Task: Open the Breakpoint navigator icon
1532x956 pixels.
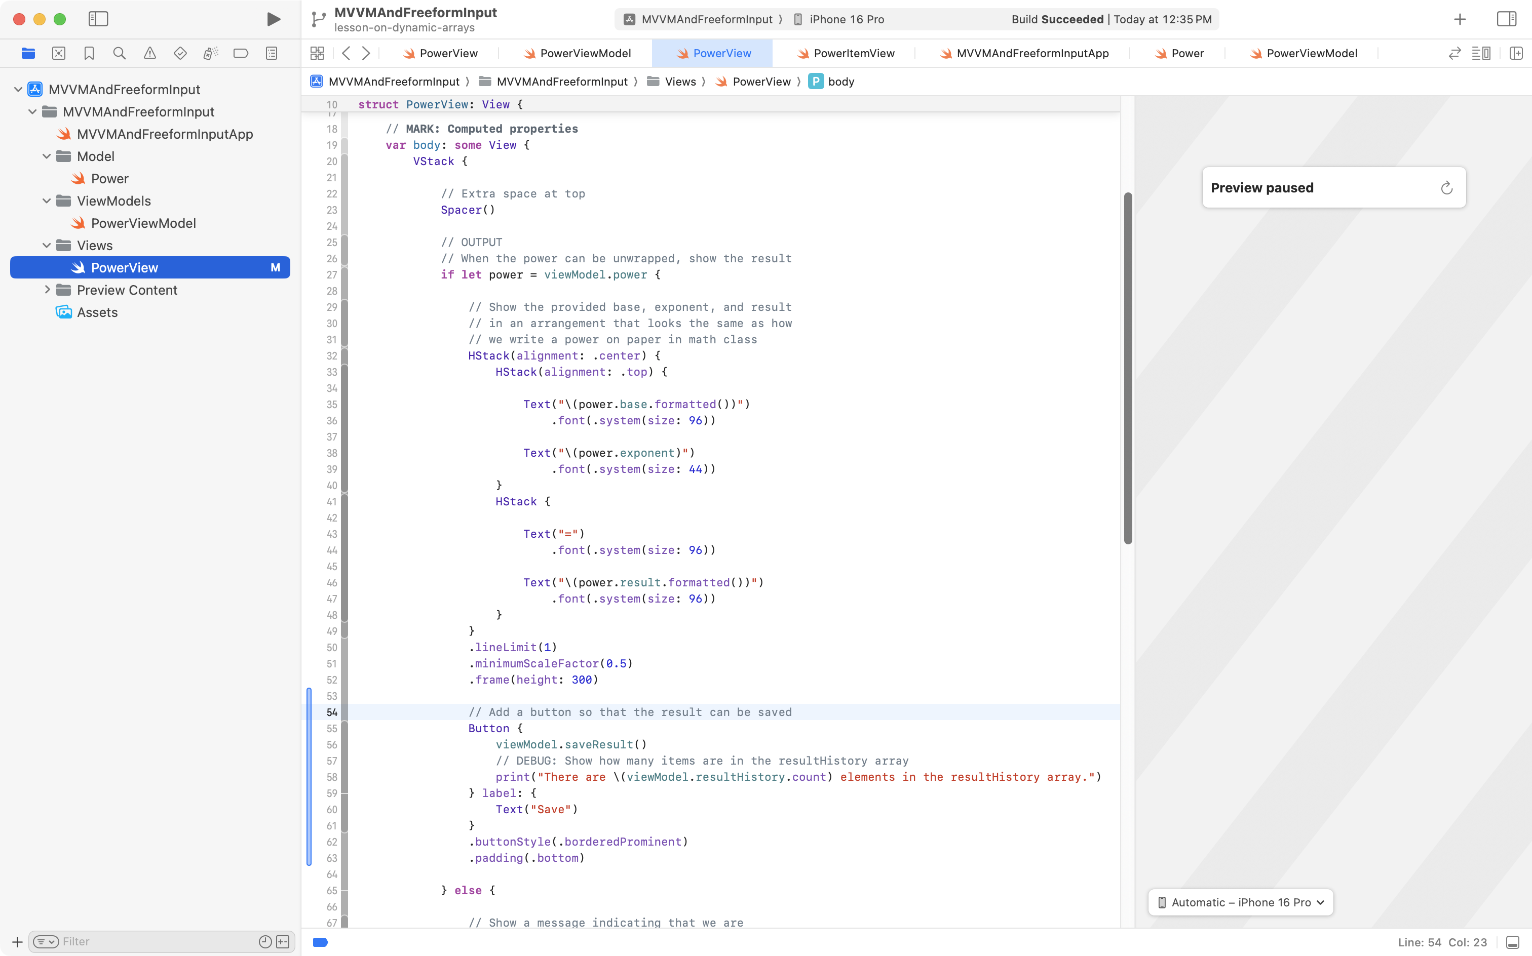Action: [241, 53]
